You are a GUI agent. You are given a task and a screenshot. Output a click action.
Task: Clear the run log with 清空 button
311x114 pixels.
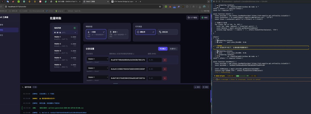[x=205, y=87]
